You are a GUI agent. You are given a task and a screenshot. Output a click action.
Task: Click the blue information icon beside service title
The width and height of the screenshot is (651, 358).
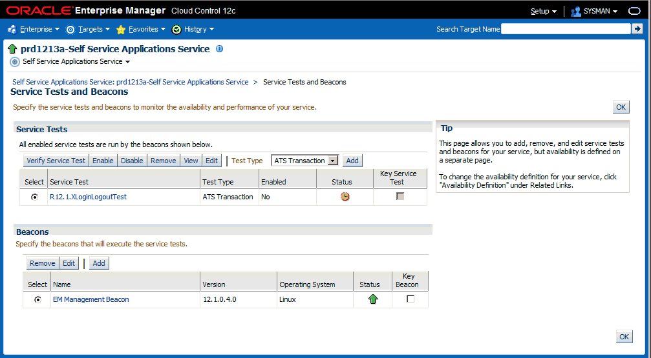click(220, 49)
